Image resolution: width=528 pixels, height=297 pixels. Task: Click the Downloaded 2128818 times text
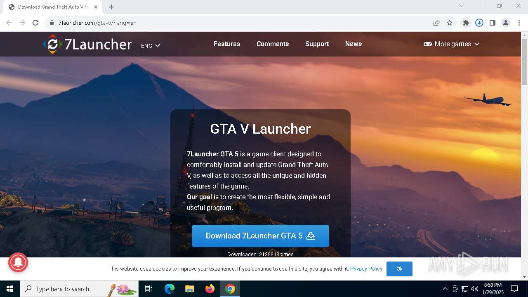tap(260, 254)
